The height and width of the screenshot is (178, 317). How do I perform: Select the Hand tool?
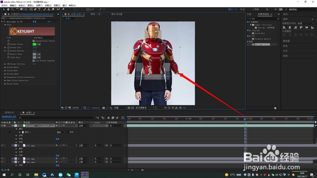pyautogui.click(x=8, y=9)
